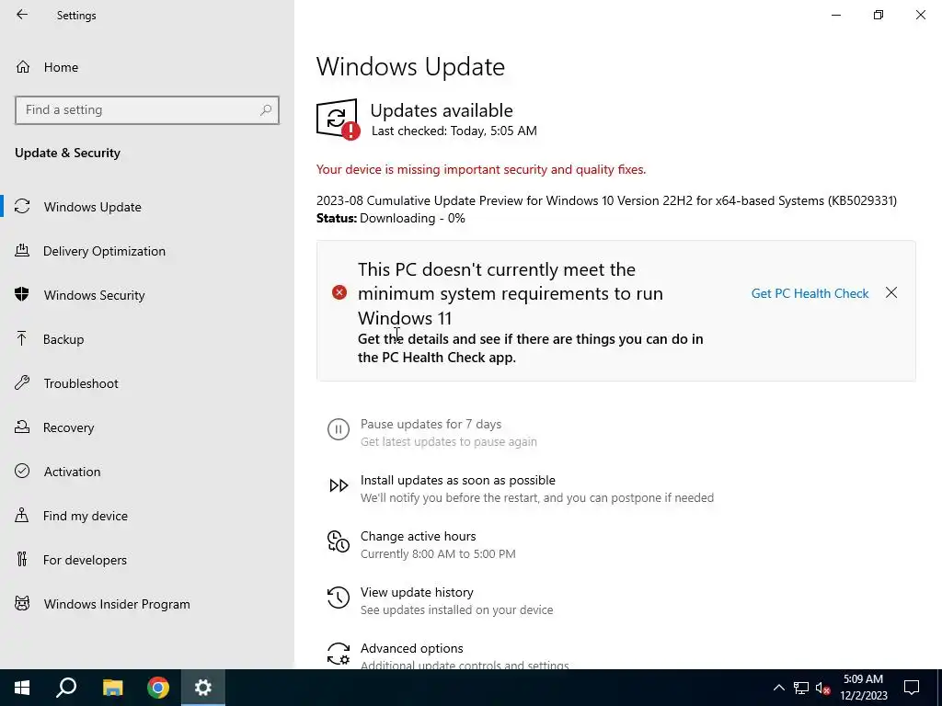Click the Status: Downloading - 0% line
Image resolution: width=942 pixels, height=706 pixels.
(390, 218)
